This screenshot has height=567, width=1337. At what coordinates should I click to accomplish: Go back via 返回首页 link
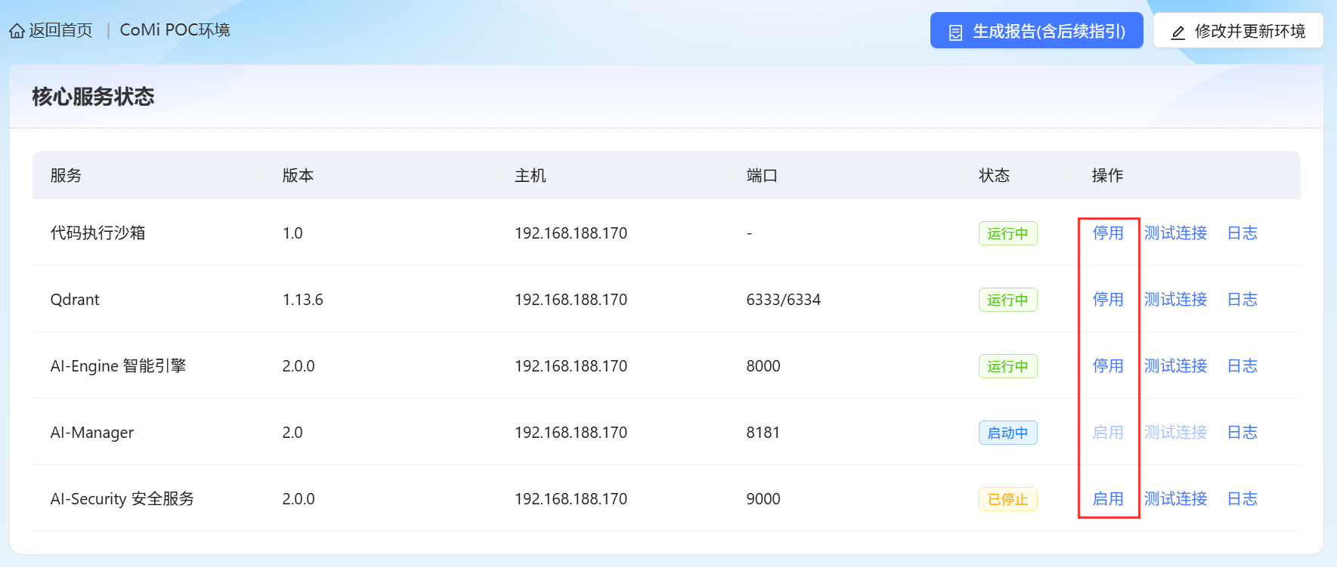click(60, 30)
